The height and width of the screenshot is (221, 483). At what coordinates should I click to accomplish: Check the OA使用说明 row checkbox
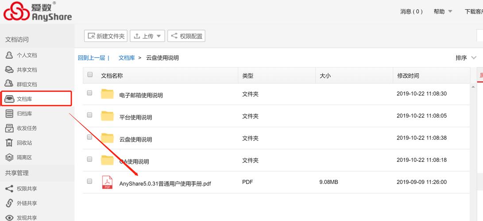click(x=89, y=159)
